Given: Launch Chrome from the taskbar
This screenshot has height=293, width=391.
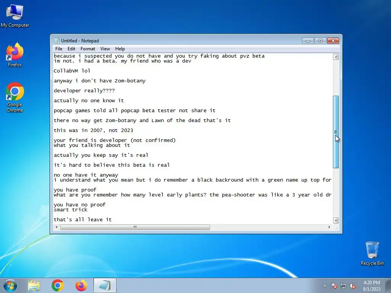Looking at the screenshot, I should [58, 285].
